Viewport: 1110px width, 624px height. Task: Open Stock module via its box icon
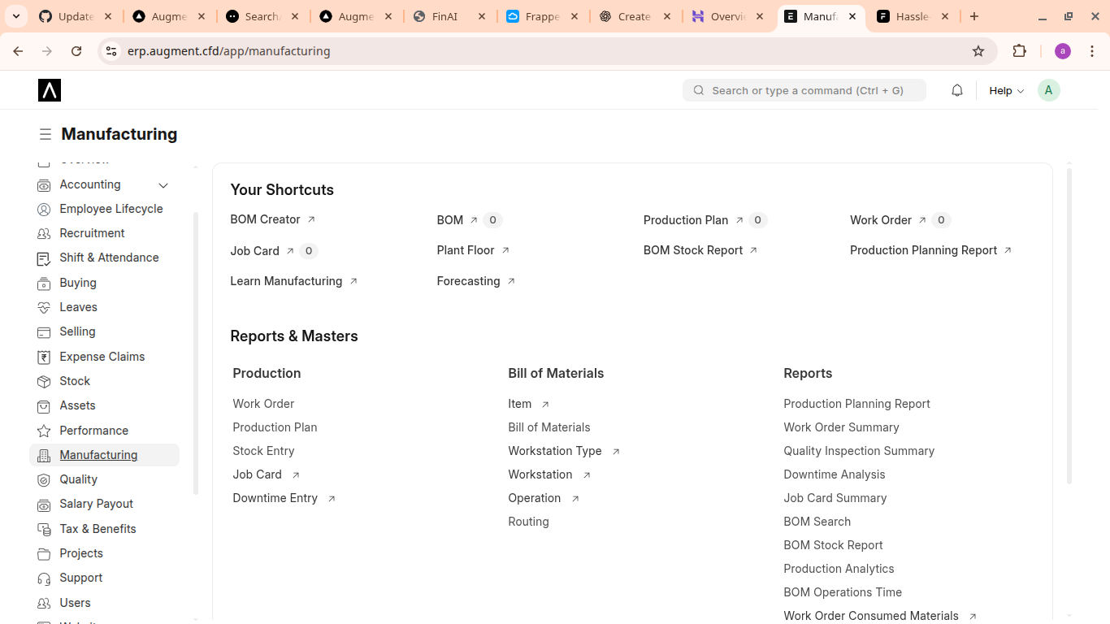pyautogui.click(x=44, y=381)
